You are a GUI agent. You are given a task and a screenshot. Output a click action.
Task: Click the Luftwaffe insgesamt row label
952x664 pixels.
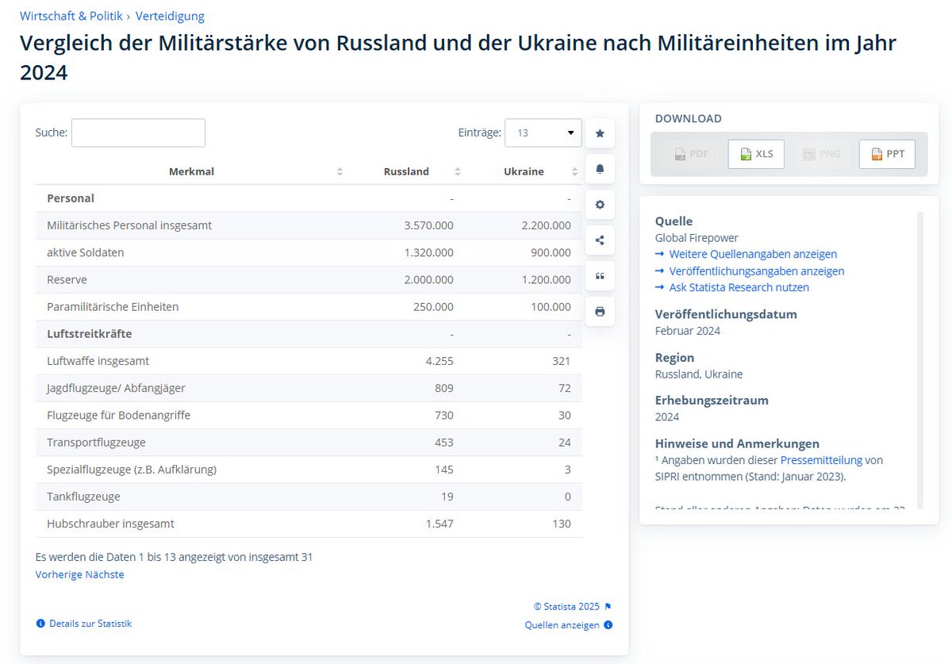click(98, 361)
